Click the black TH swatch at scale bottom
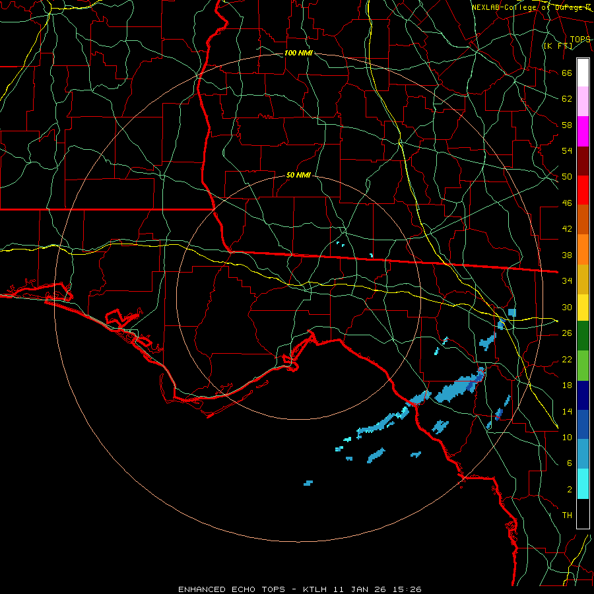 tap(583, 513)
